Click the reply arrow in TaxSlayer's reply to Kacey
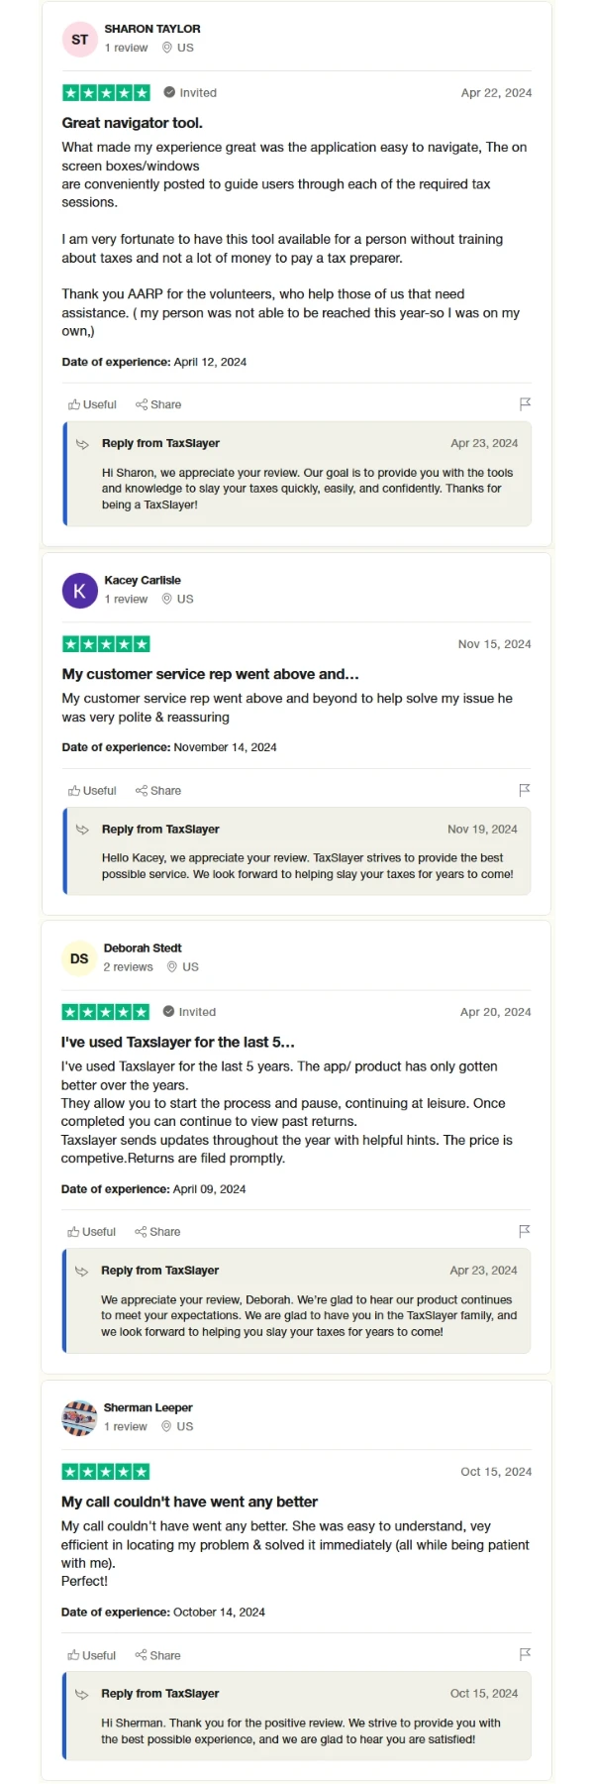The width and height of the screenshot is (594, 1784). [x=83, y=829]
